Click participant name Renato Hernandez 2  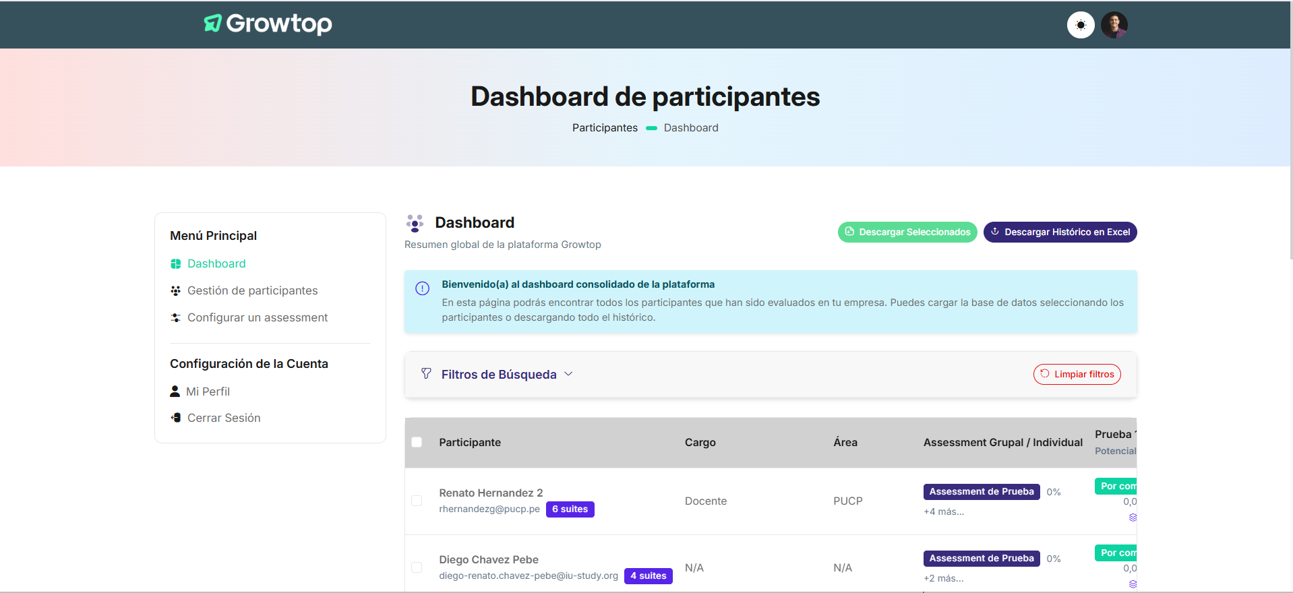491,493
